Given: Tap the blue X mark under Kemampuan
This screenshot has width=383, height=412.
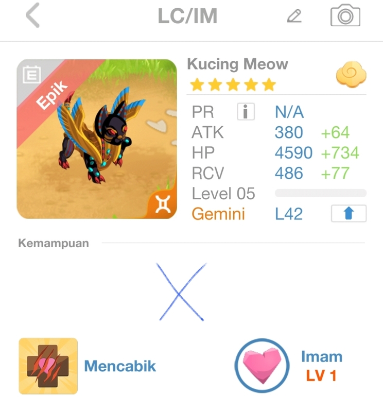Looking at the screenshot, I should coord(181,291).
